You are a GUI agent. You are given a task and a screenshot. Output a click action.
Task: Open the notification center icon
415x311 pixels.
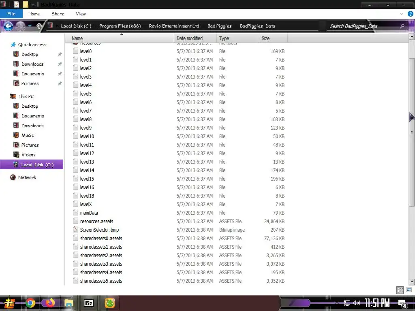[x=402, y=303]
